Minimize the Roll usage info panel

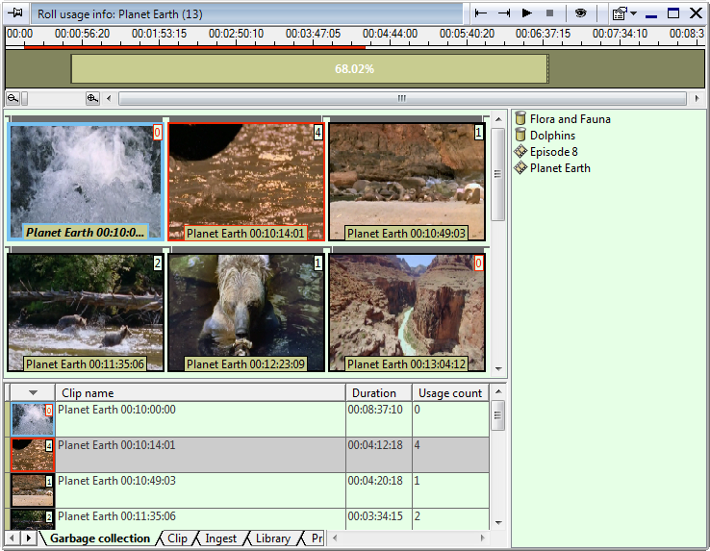[651, 14]
